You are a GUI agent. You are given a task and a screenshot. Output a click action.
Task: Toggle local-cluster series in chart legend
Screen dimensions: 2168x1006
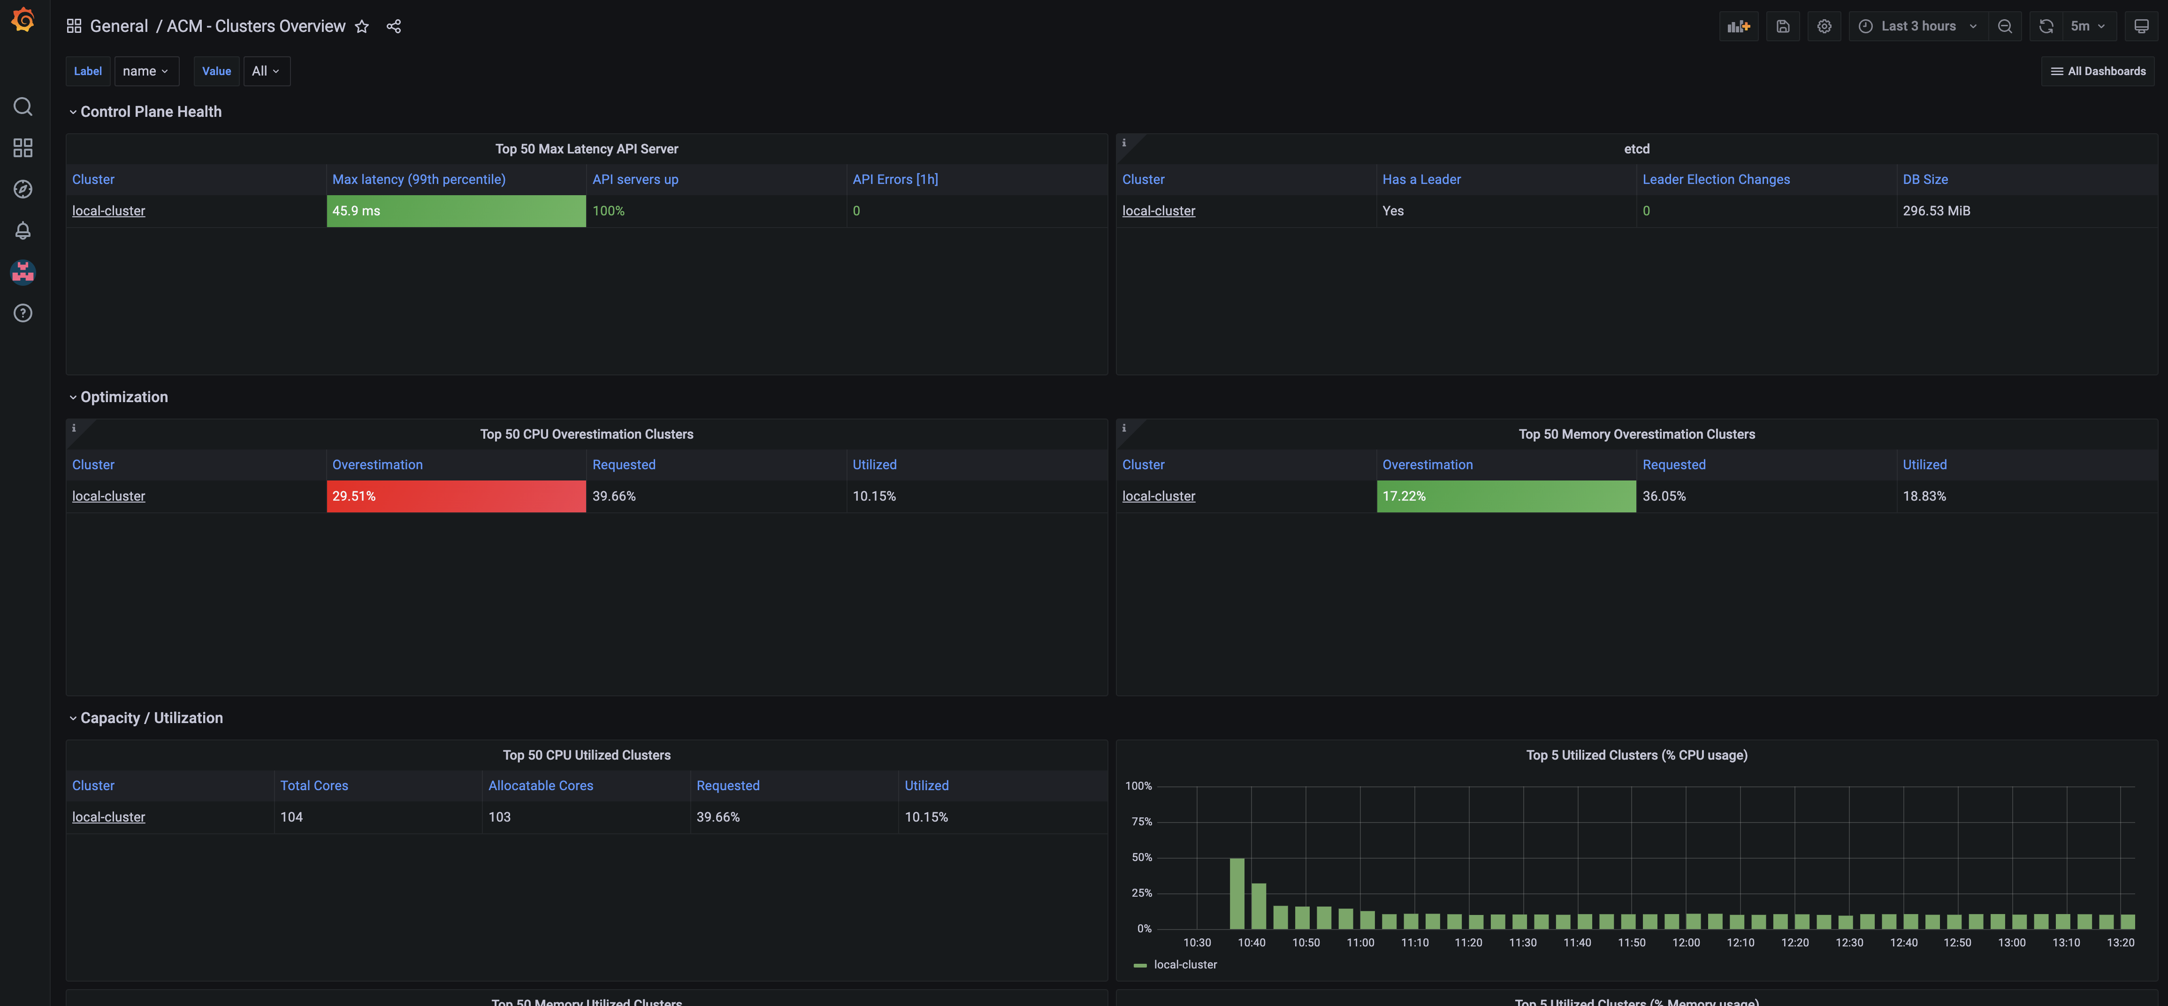(x=1184, y=964)
